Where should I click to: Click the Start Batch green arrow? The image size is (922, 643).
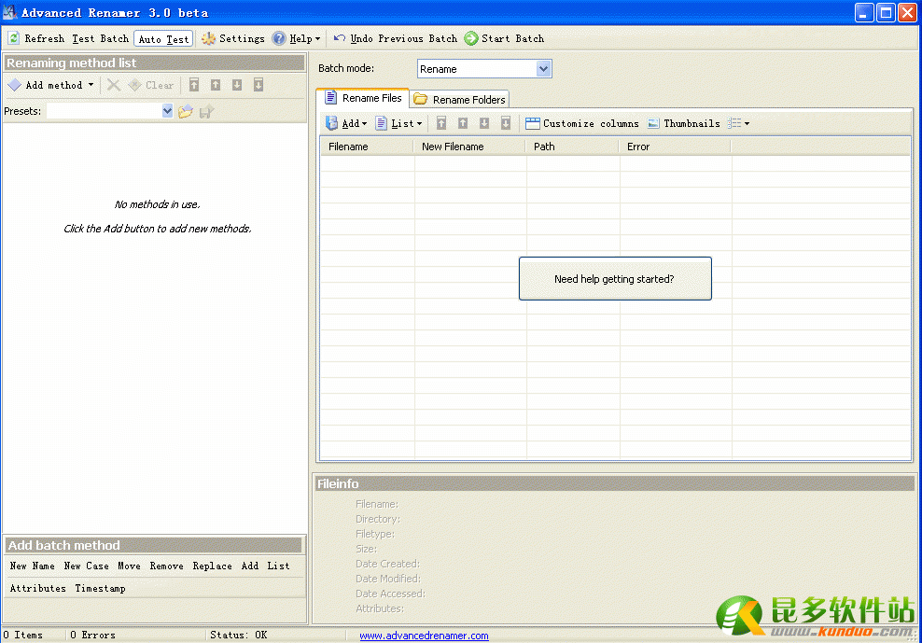[x=471, y=38]
